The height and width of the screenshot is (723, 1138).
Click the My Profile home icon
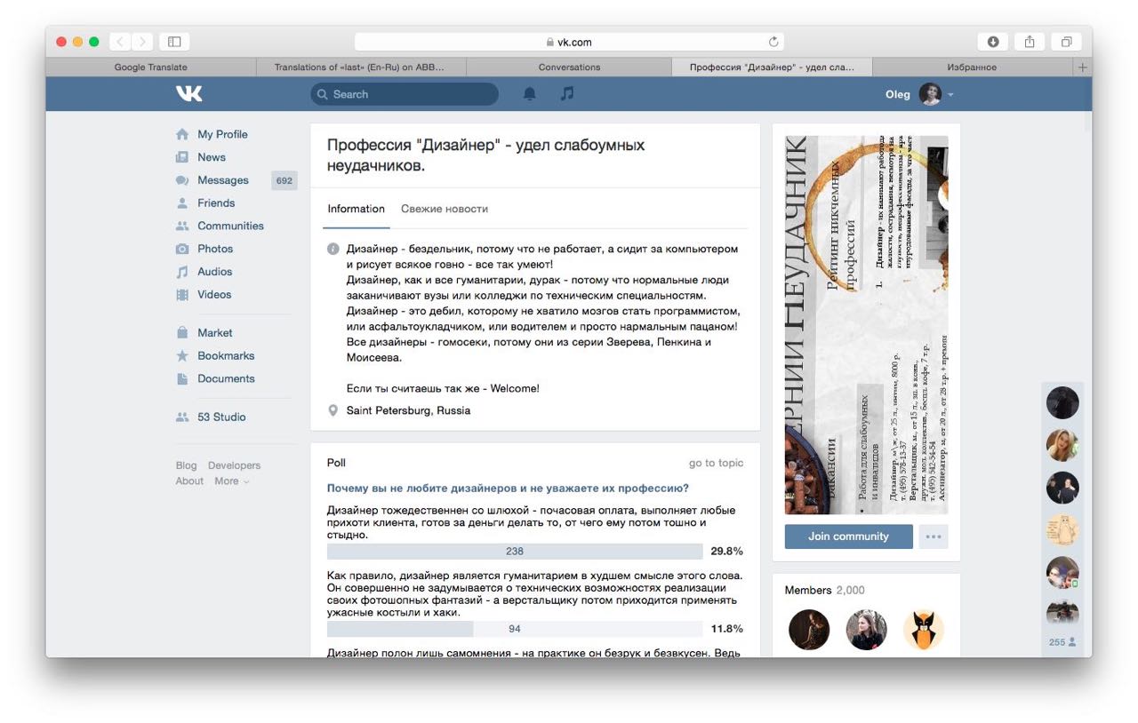(x=182, y=134)
